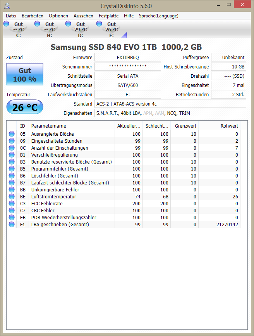
Task: Click status orb for attribute 05 Ausrangierte Blöcke
Action: tap(12, 134)
